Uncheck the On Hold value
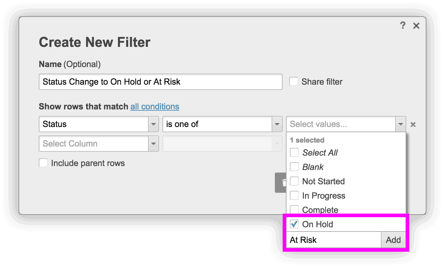443x267 pixels. [x=294, y=224]
